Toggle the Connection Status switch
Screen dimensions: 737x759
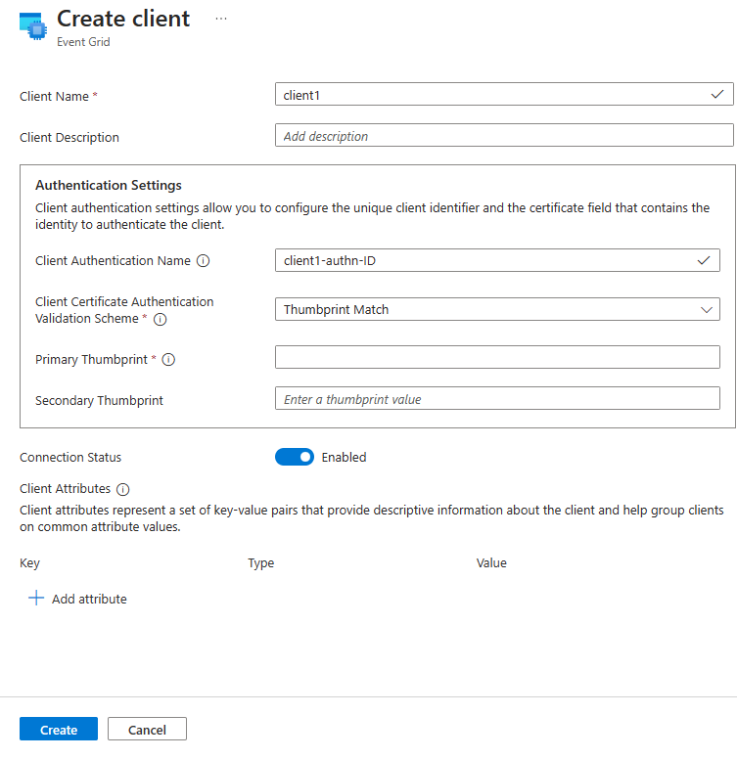295,457
